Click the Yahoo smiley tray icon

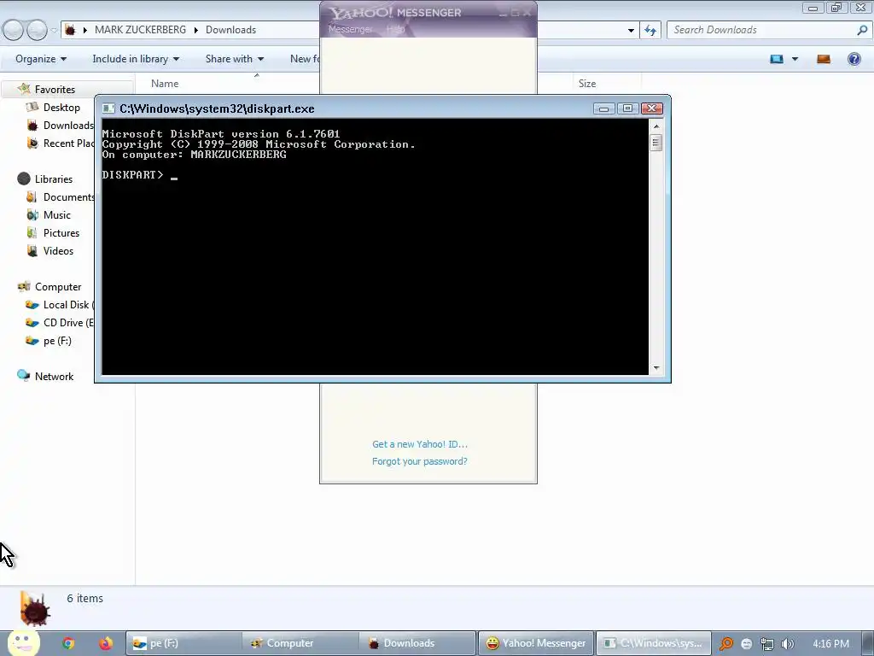(x=746, y=644)
